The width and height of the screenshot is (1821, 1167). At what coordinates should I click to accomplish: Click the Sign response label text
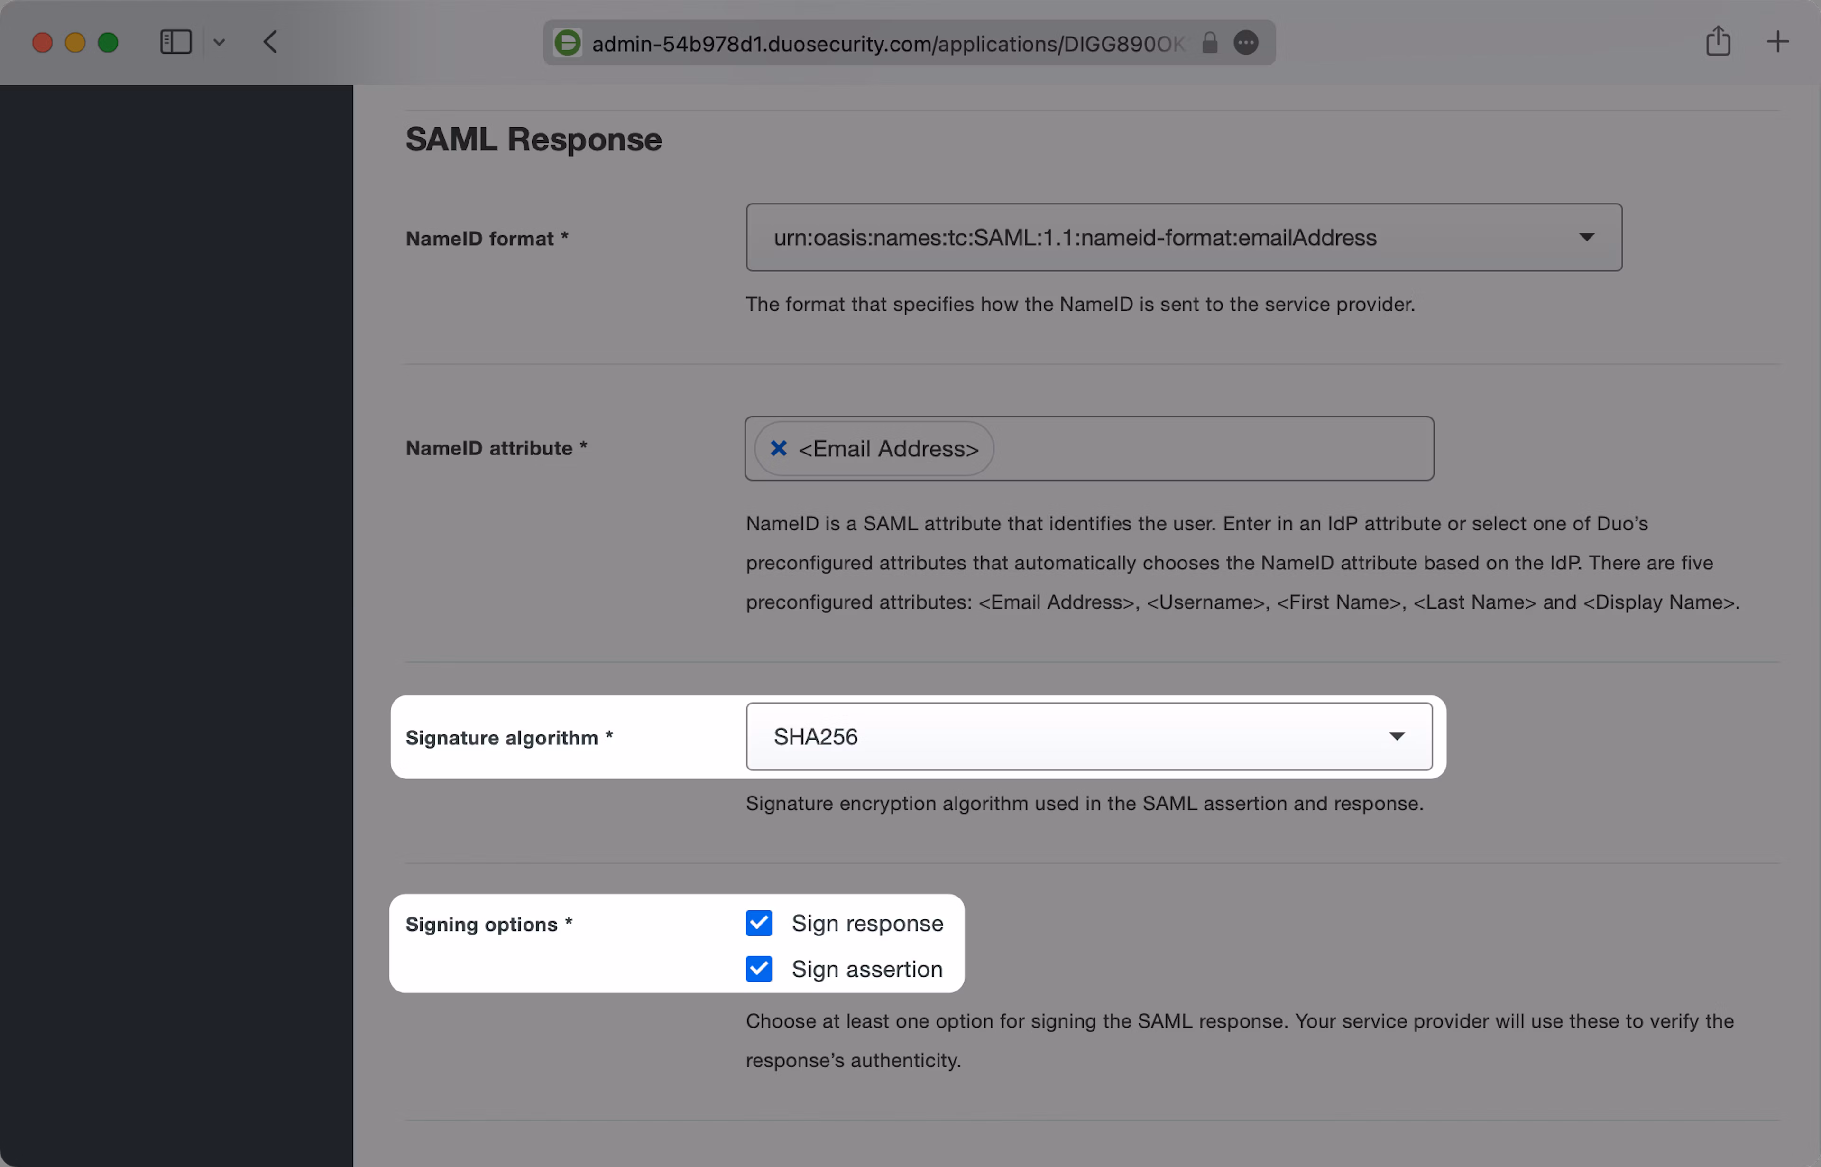[x=867, y=924]
